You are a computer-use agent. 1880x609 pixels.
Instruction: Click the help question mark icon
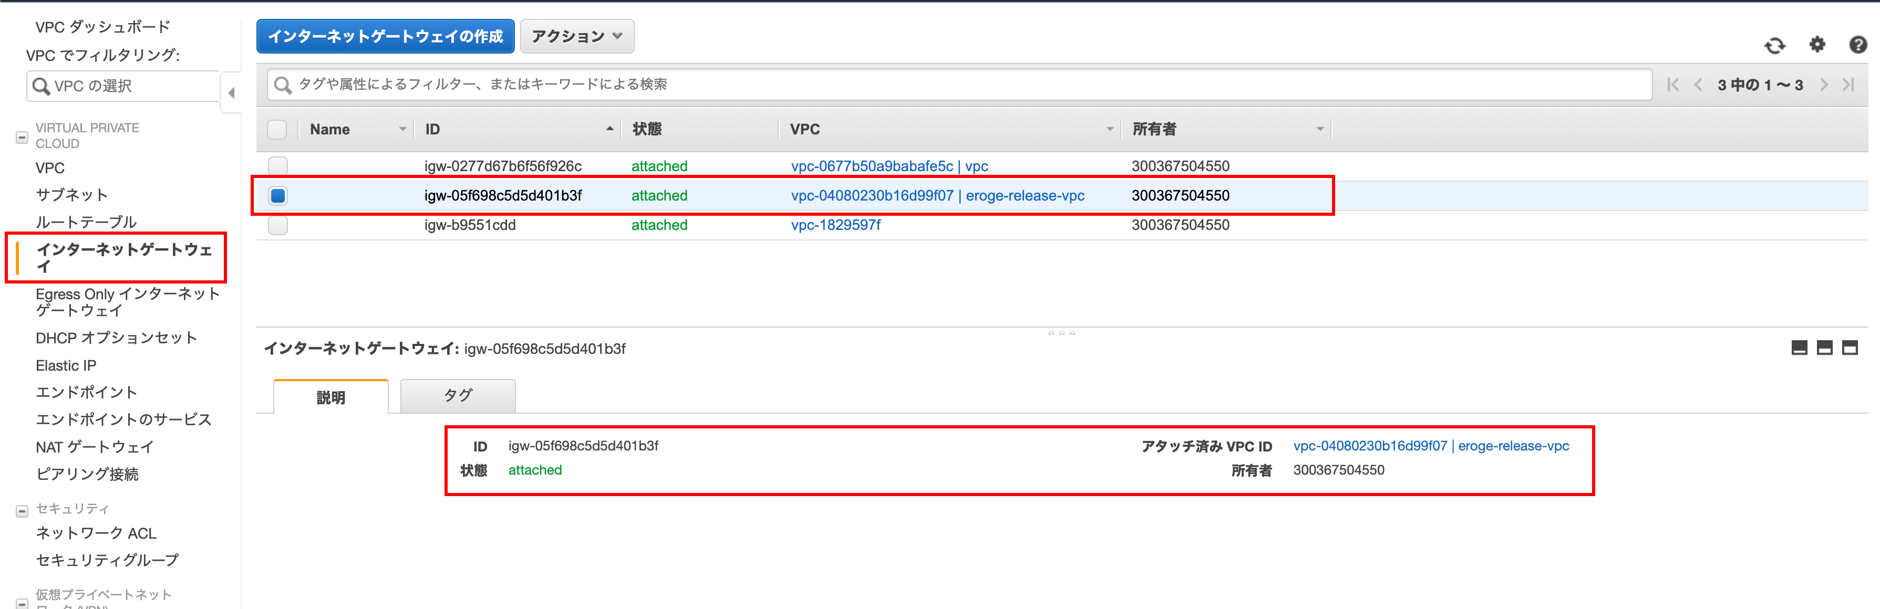coord(1857,45)
